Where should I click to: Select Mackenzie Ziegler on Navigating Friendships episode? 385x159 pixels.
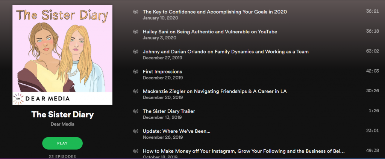tap(215, 91)
